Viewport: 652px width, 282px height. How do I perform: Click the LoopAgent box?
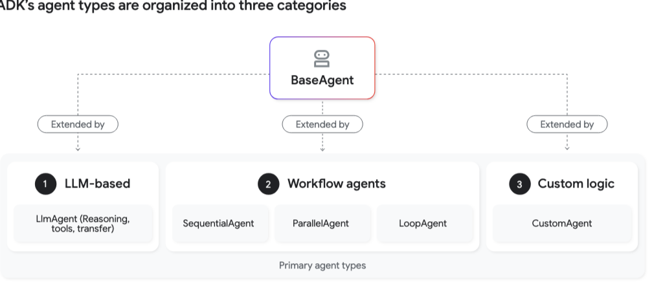[x=423, y=223]
